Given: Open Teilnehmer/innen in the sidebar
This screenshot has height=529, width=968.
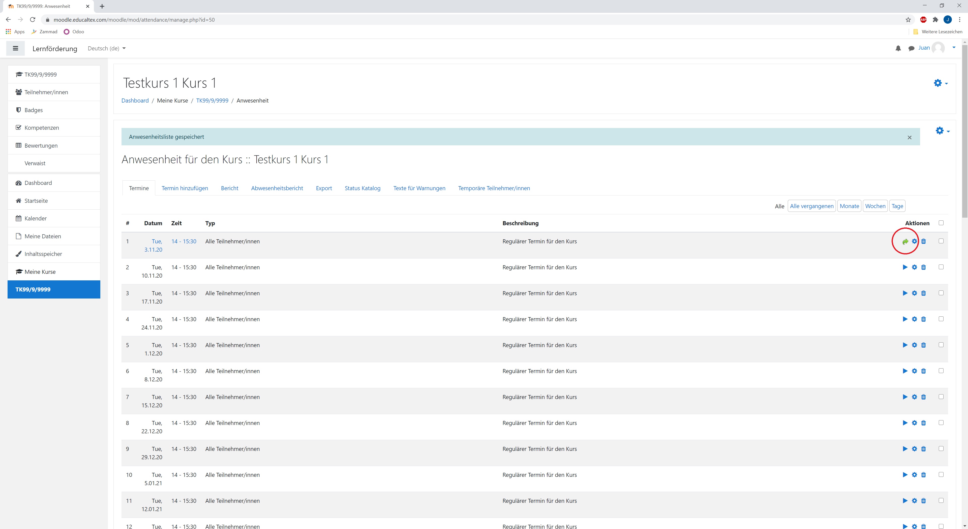Looking at the screenshot, I should pyautogui.click(x=54, y=92).
